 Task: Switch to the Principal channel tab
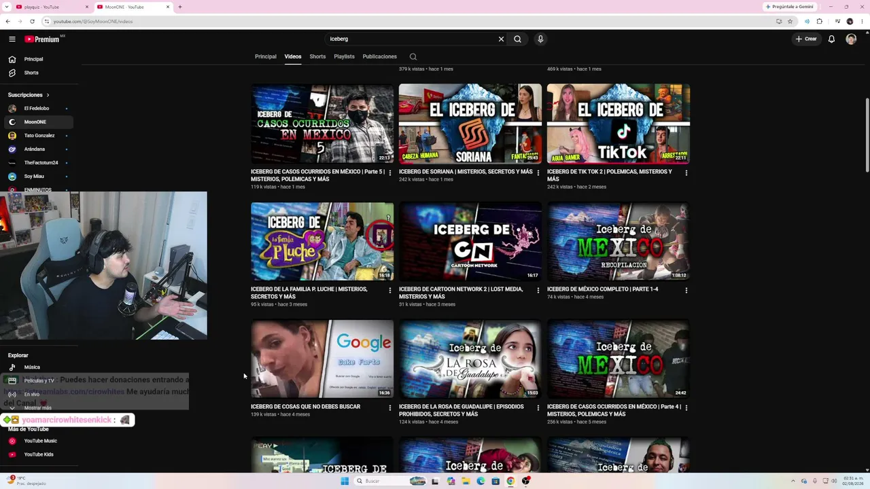pos(266,56)
